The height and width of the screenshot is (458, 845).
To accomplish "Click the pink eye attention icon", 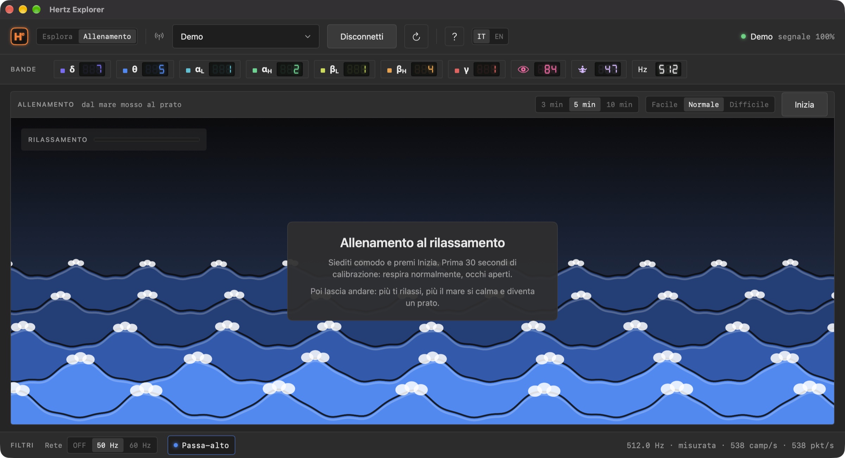I will pyautogui.click(x=523, y=69).
